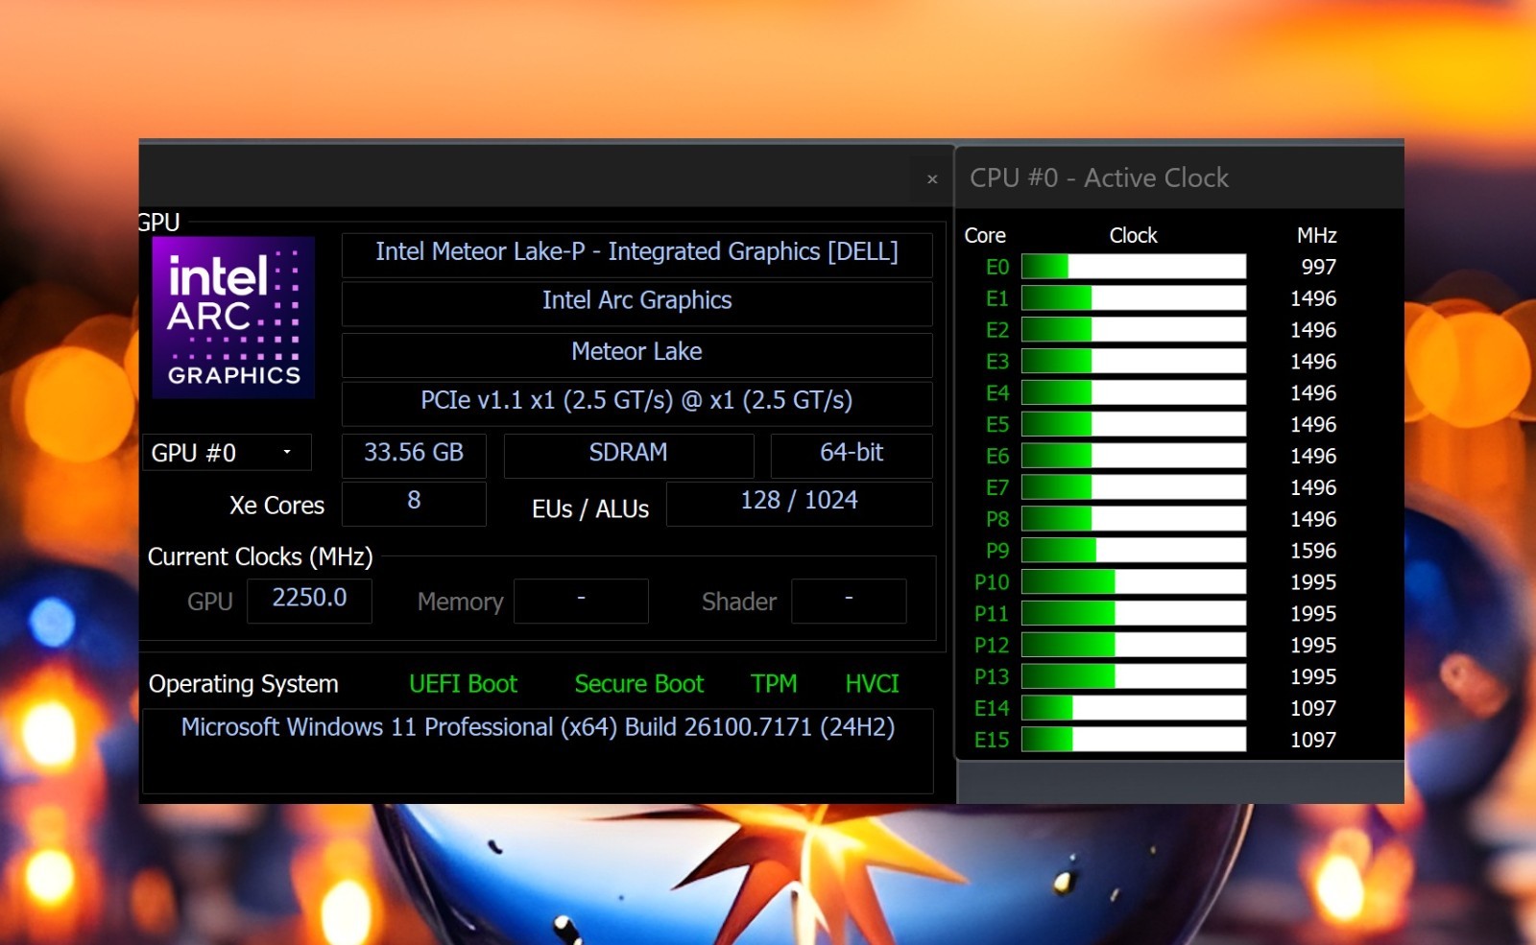1536x945 pixels.
Task: Click the PCIe v1.1 x1 bus field
Action: tap(636, 402)
